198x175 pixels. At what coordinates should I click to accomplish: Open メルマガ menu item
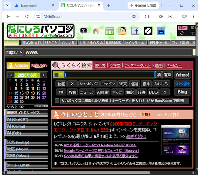68,43
